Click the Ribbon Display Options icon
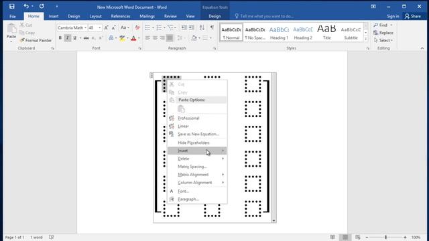 point(373,6)
